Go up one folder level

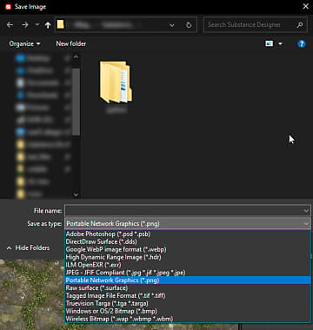(x=48, y=25)
